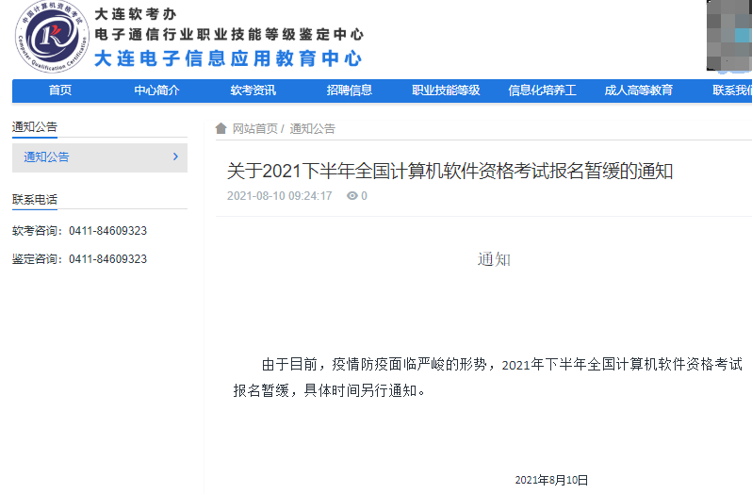Click the 鉴定咨询 phone number
This screenshot has width=752, height=494.
click(x=107, y=259)
